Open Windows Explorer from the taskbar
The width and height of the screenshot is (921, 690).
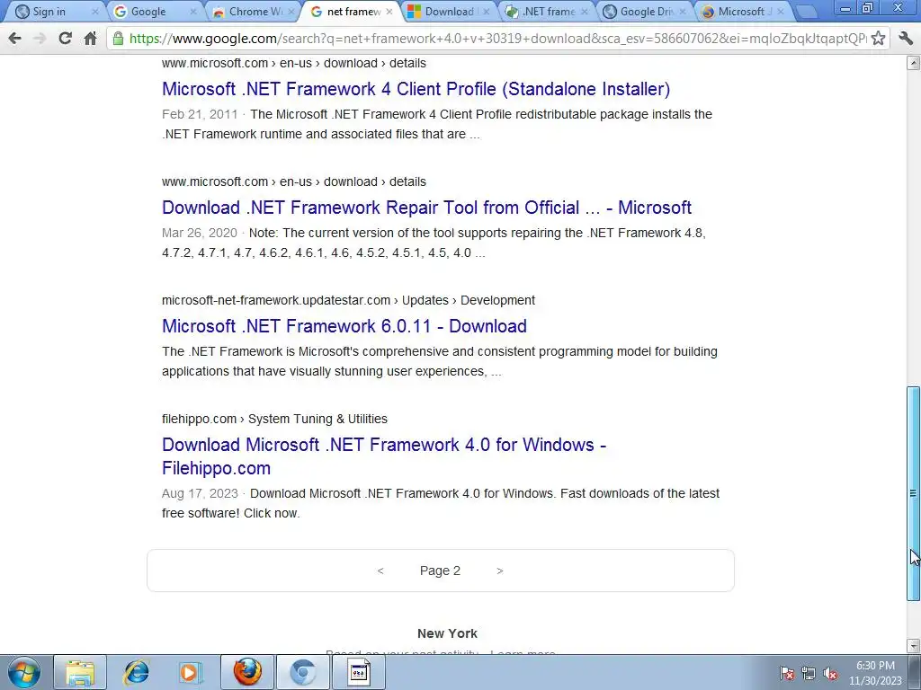pos(80,672)
